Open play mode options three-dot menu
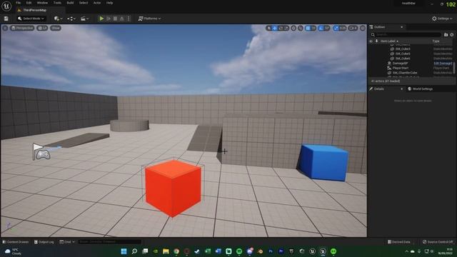This screenshot has height=257, width=457. click(x=129, y=19)
